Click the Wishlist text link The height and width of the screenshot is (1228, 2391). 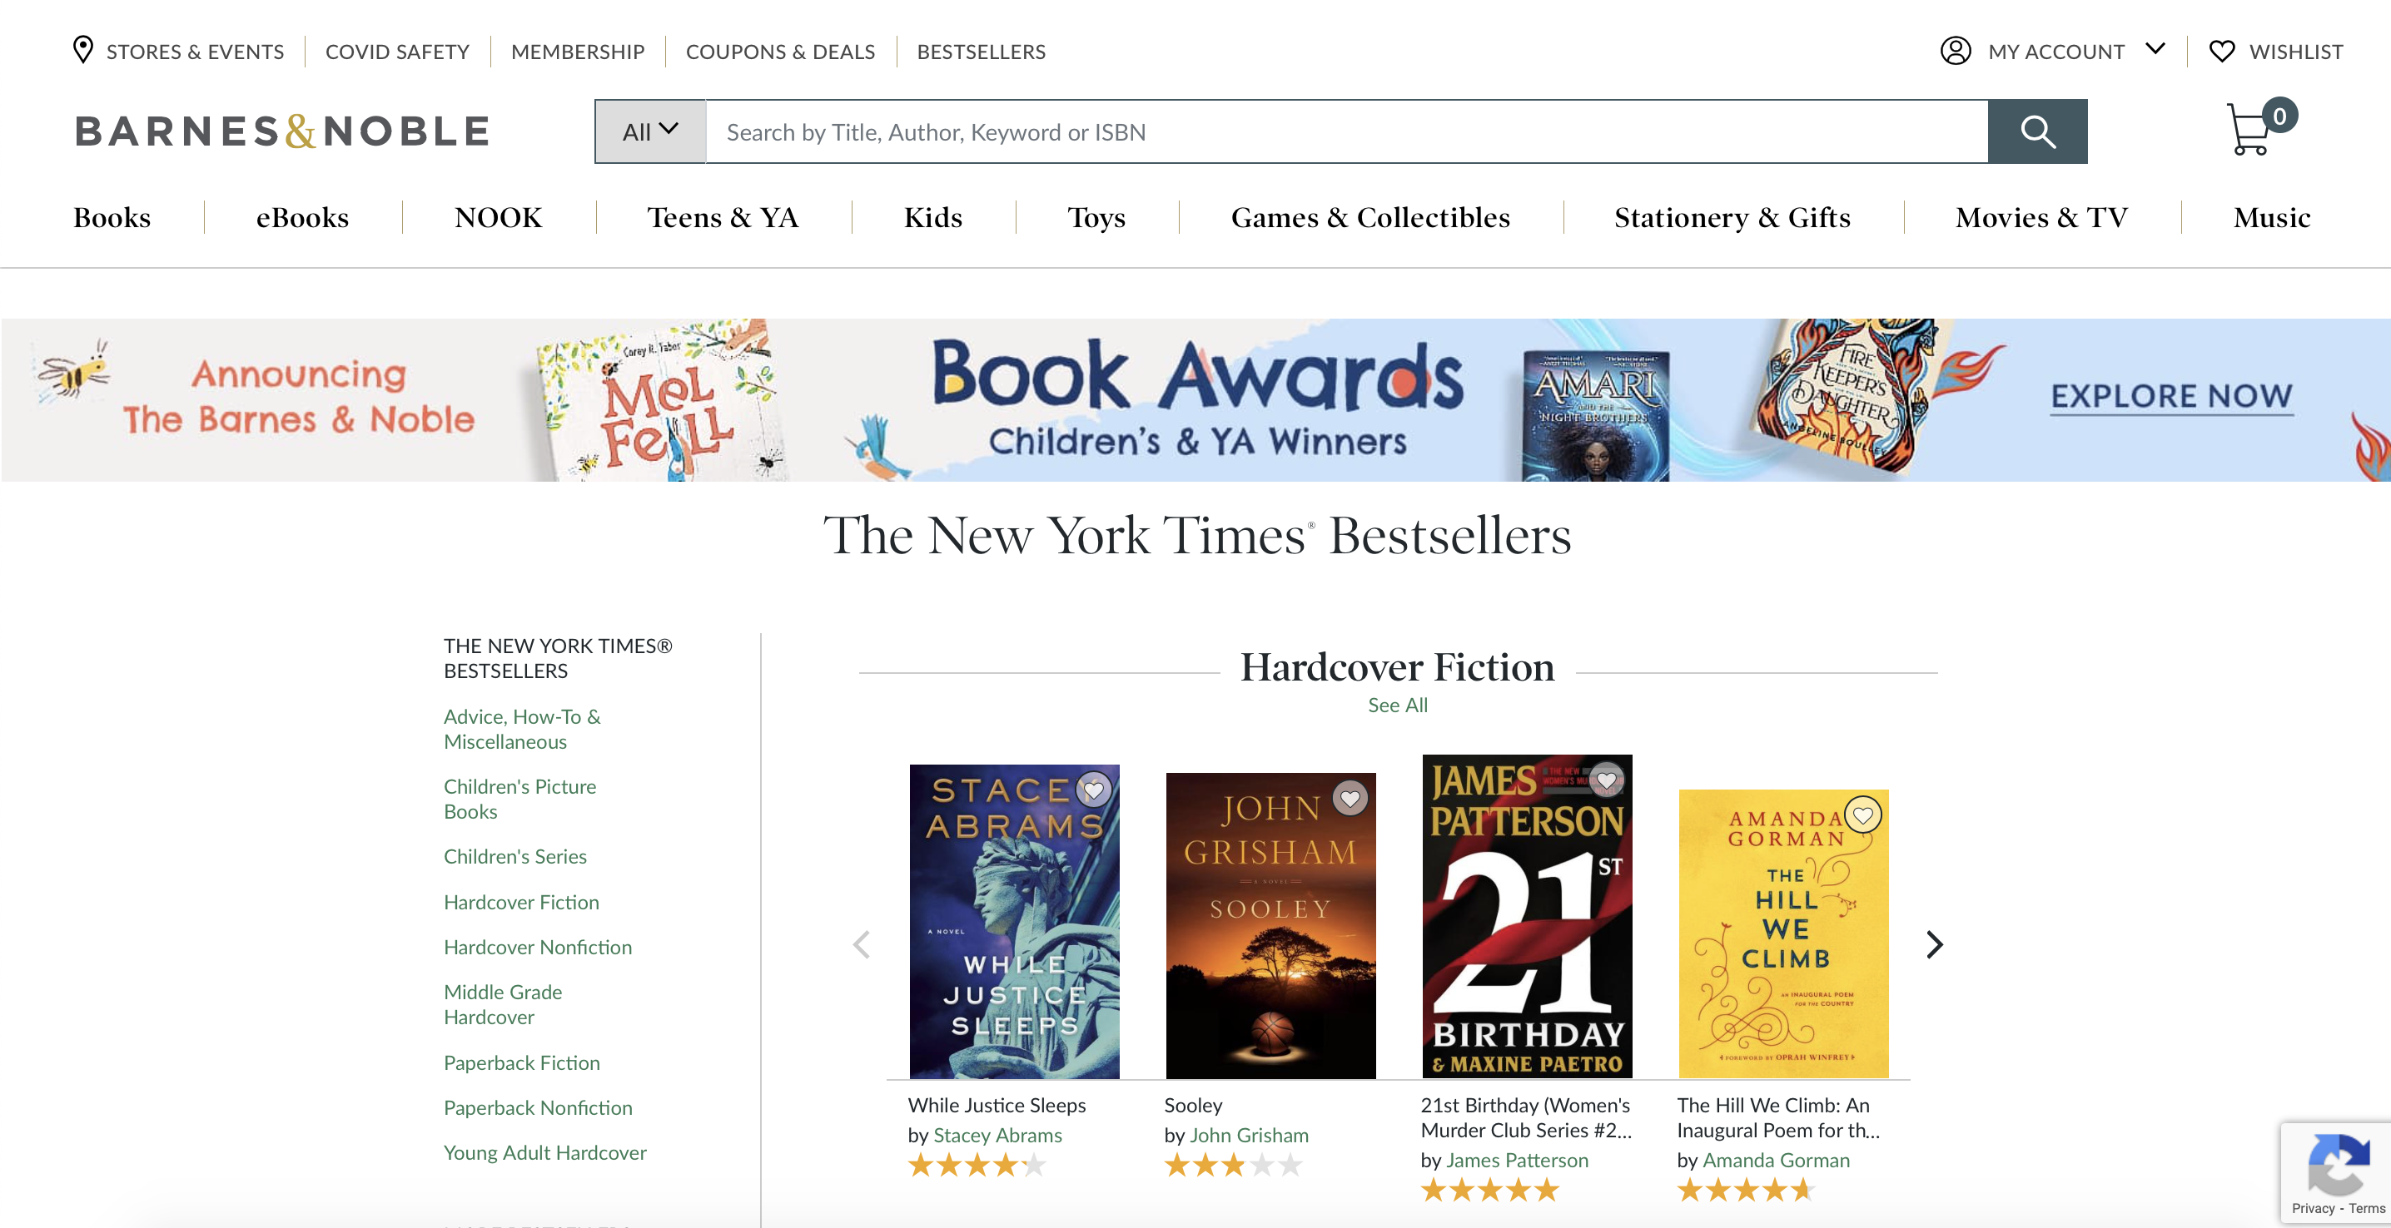click(2295, 52)
